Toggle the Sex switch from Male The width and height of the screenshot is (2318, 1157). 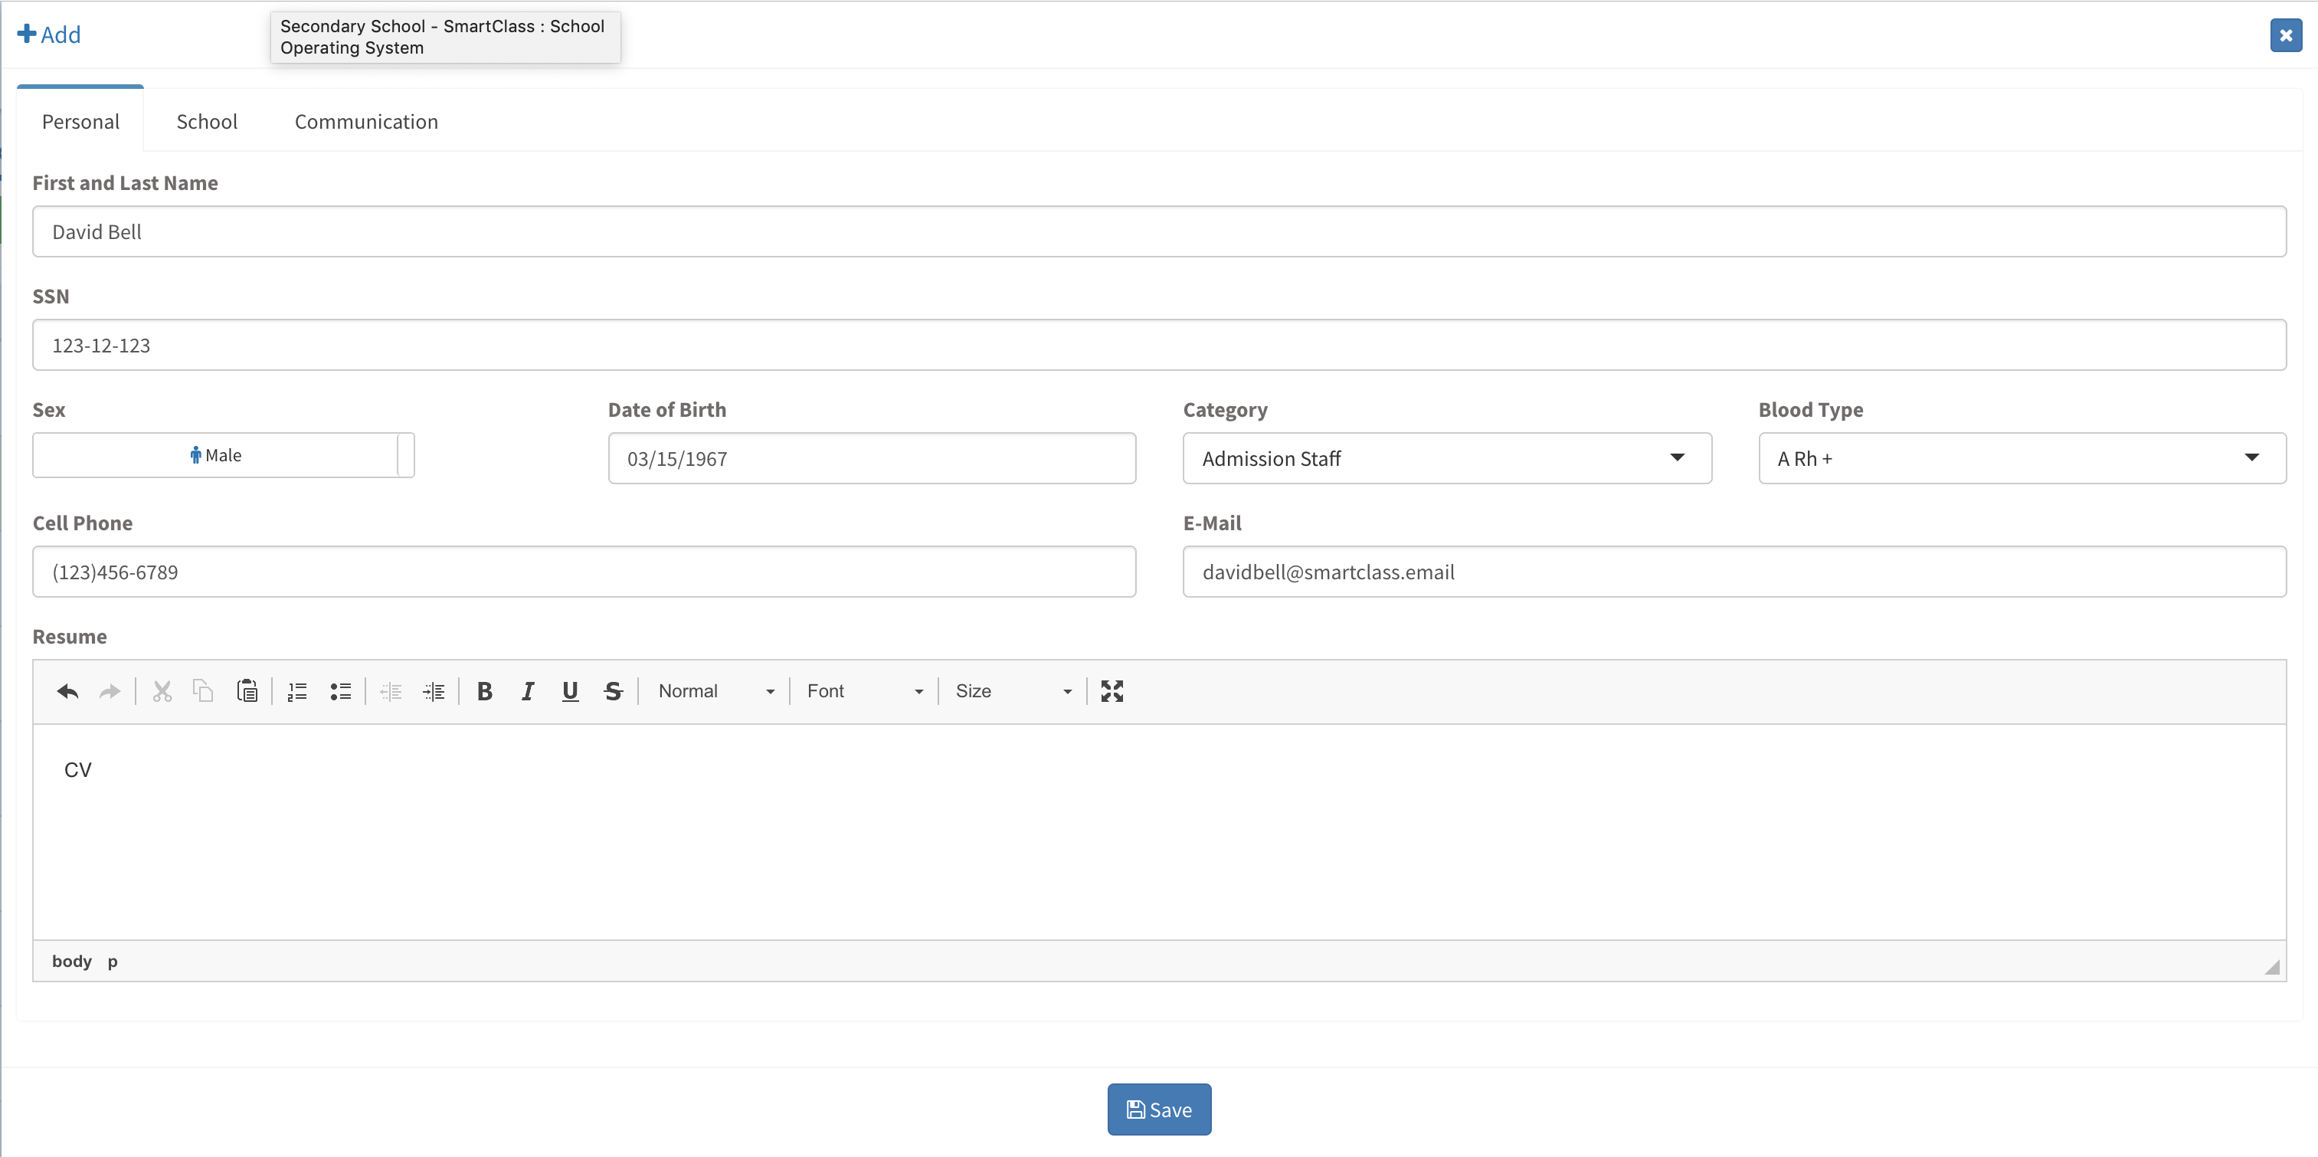click(223, 454)
